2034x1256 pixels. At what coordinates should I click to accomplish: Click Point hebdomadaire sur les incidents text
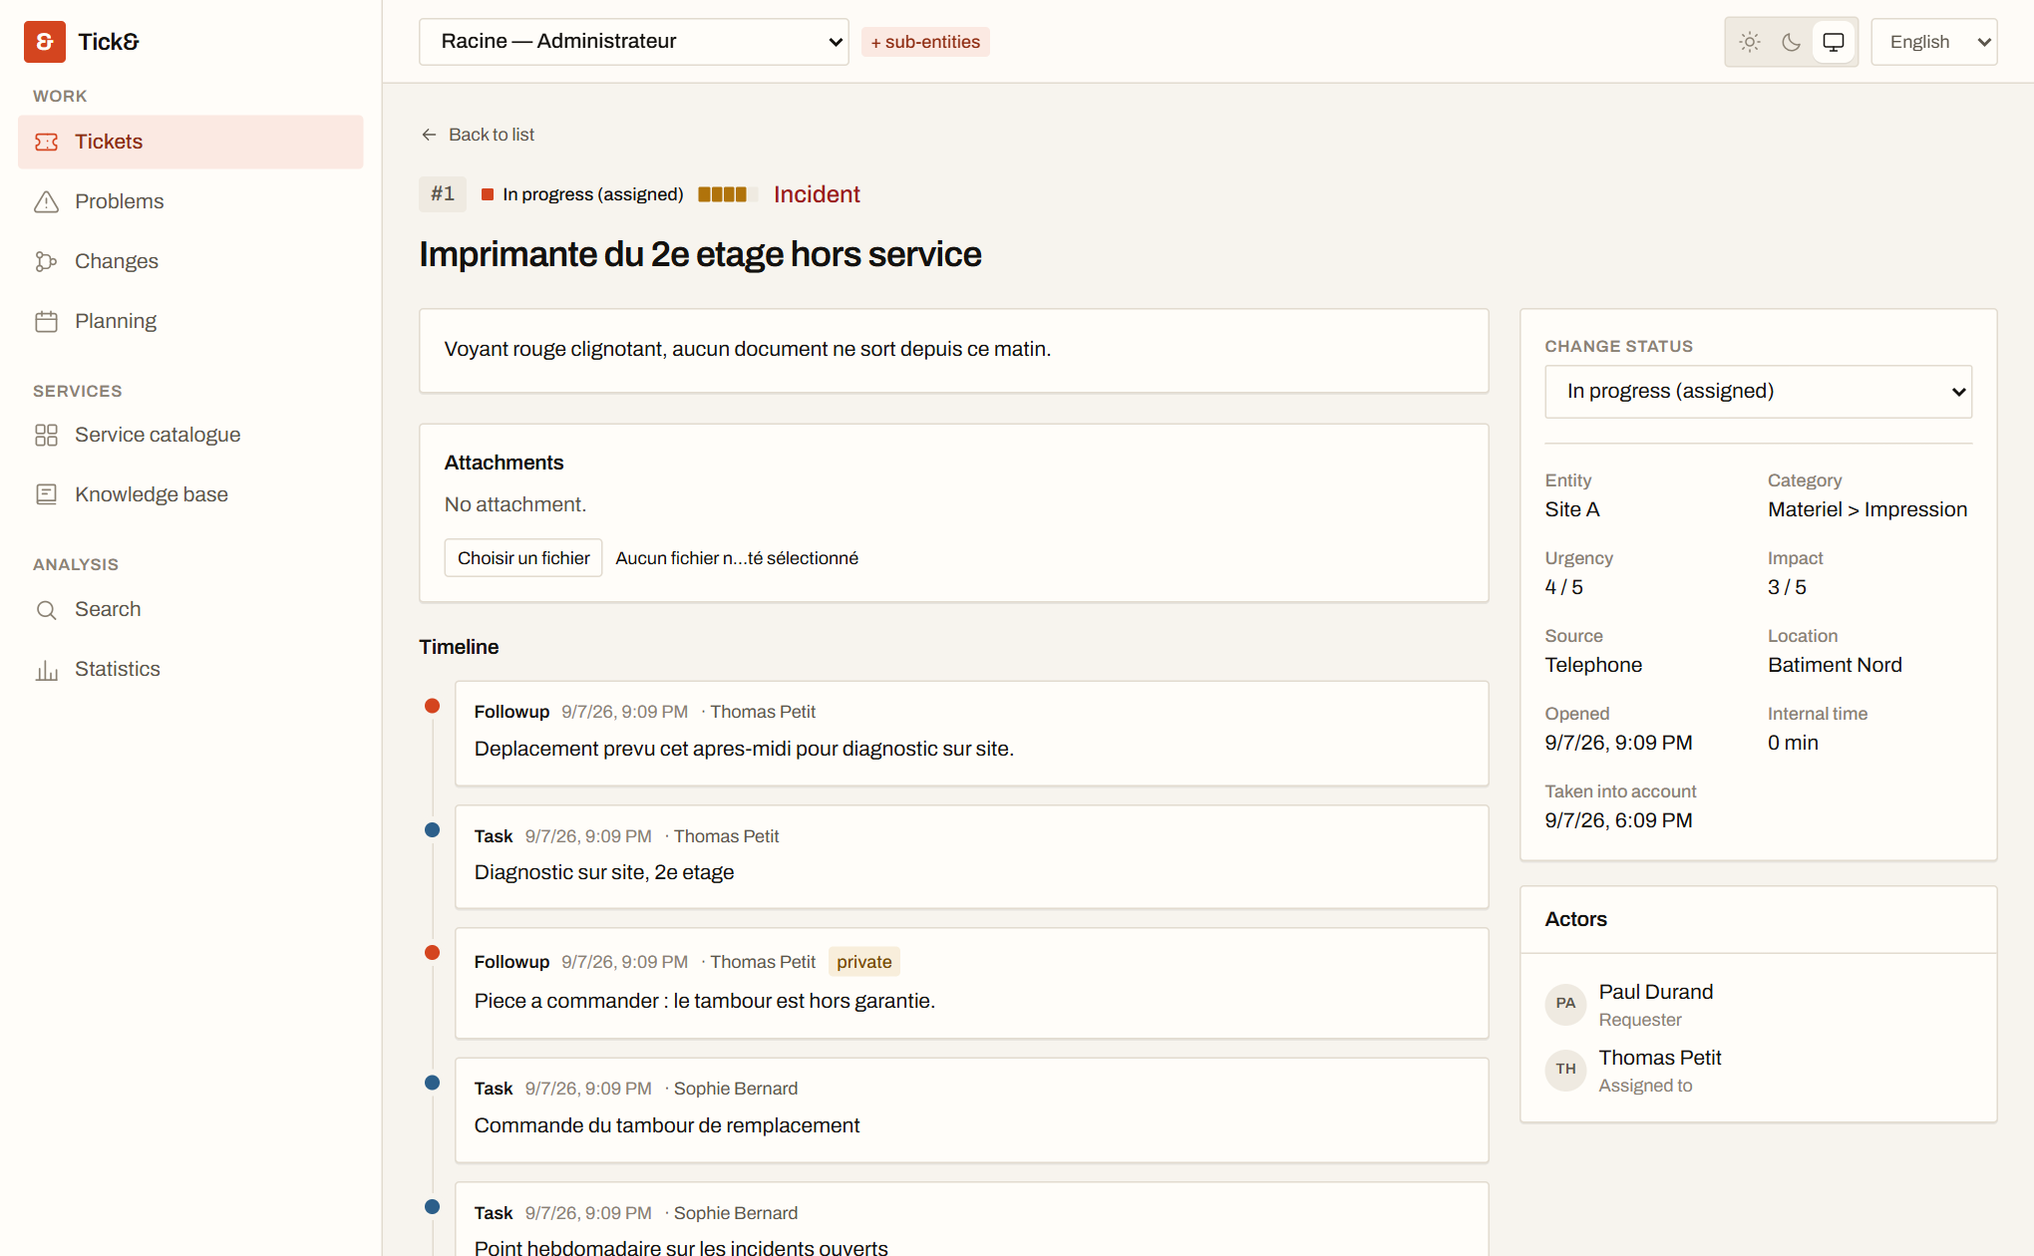coord(681,1247)
